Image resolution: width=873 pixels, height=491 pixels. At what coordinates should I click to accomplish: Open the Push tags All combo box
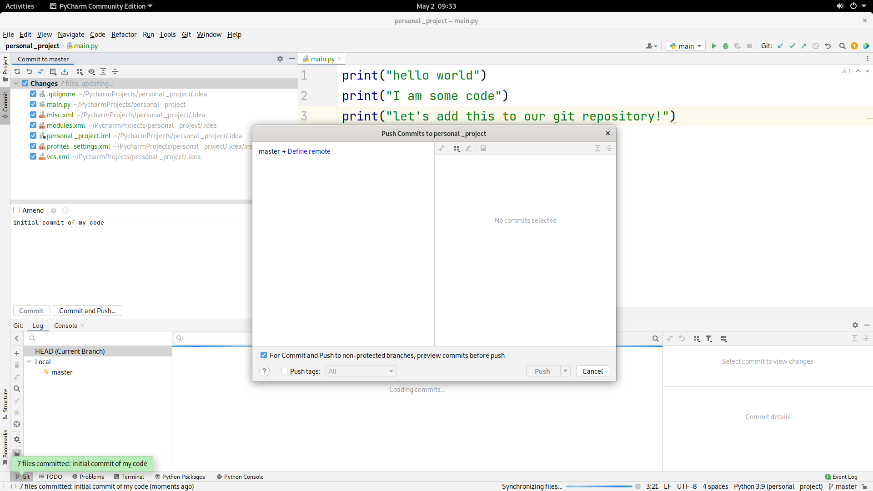[361, 371]
